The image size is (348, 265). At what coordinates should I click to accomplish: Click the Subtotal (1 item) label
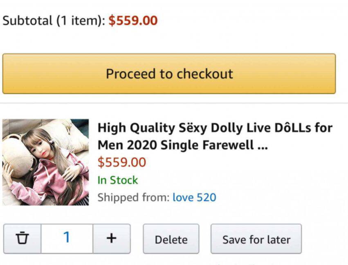coord(53,20)
